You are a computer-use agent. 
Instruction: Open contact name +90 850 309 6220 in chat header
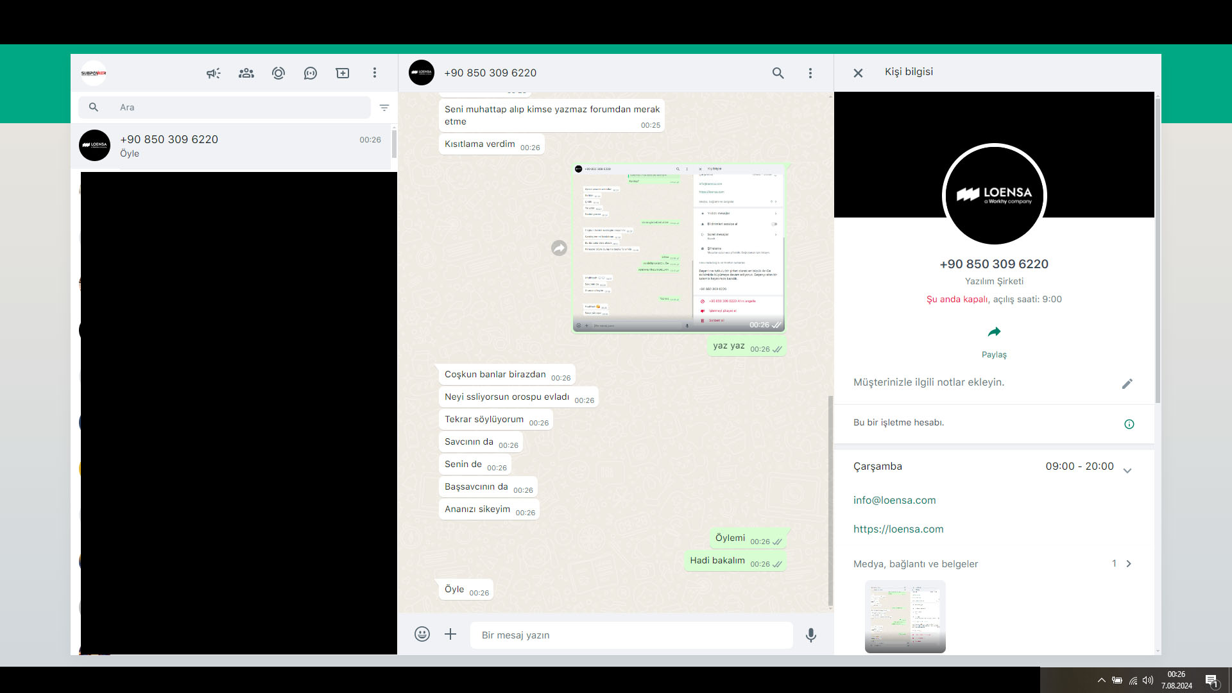coord(490,73)
